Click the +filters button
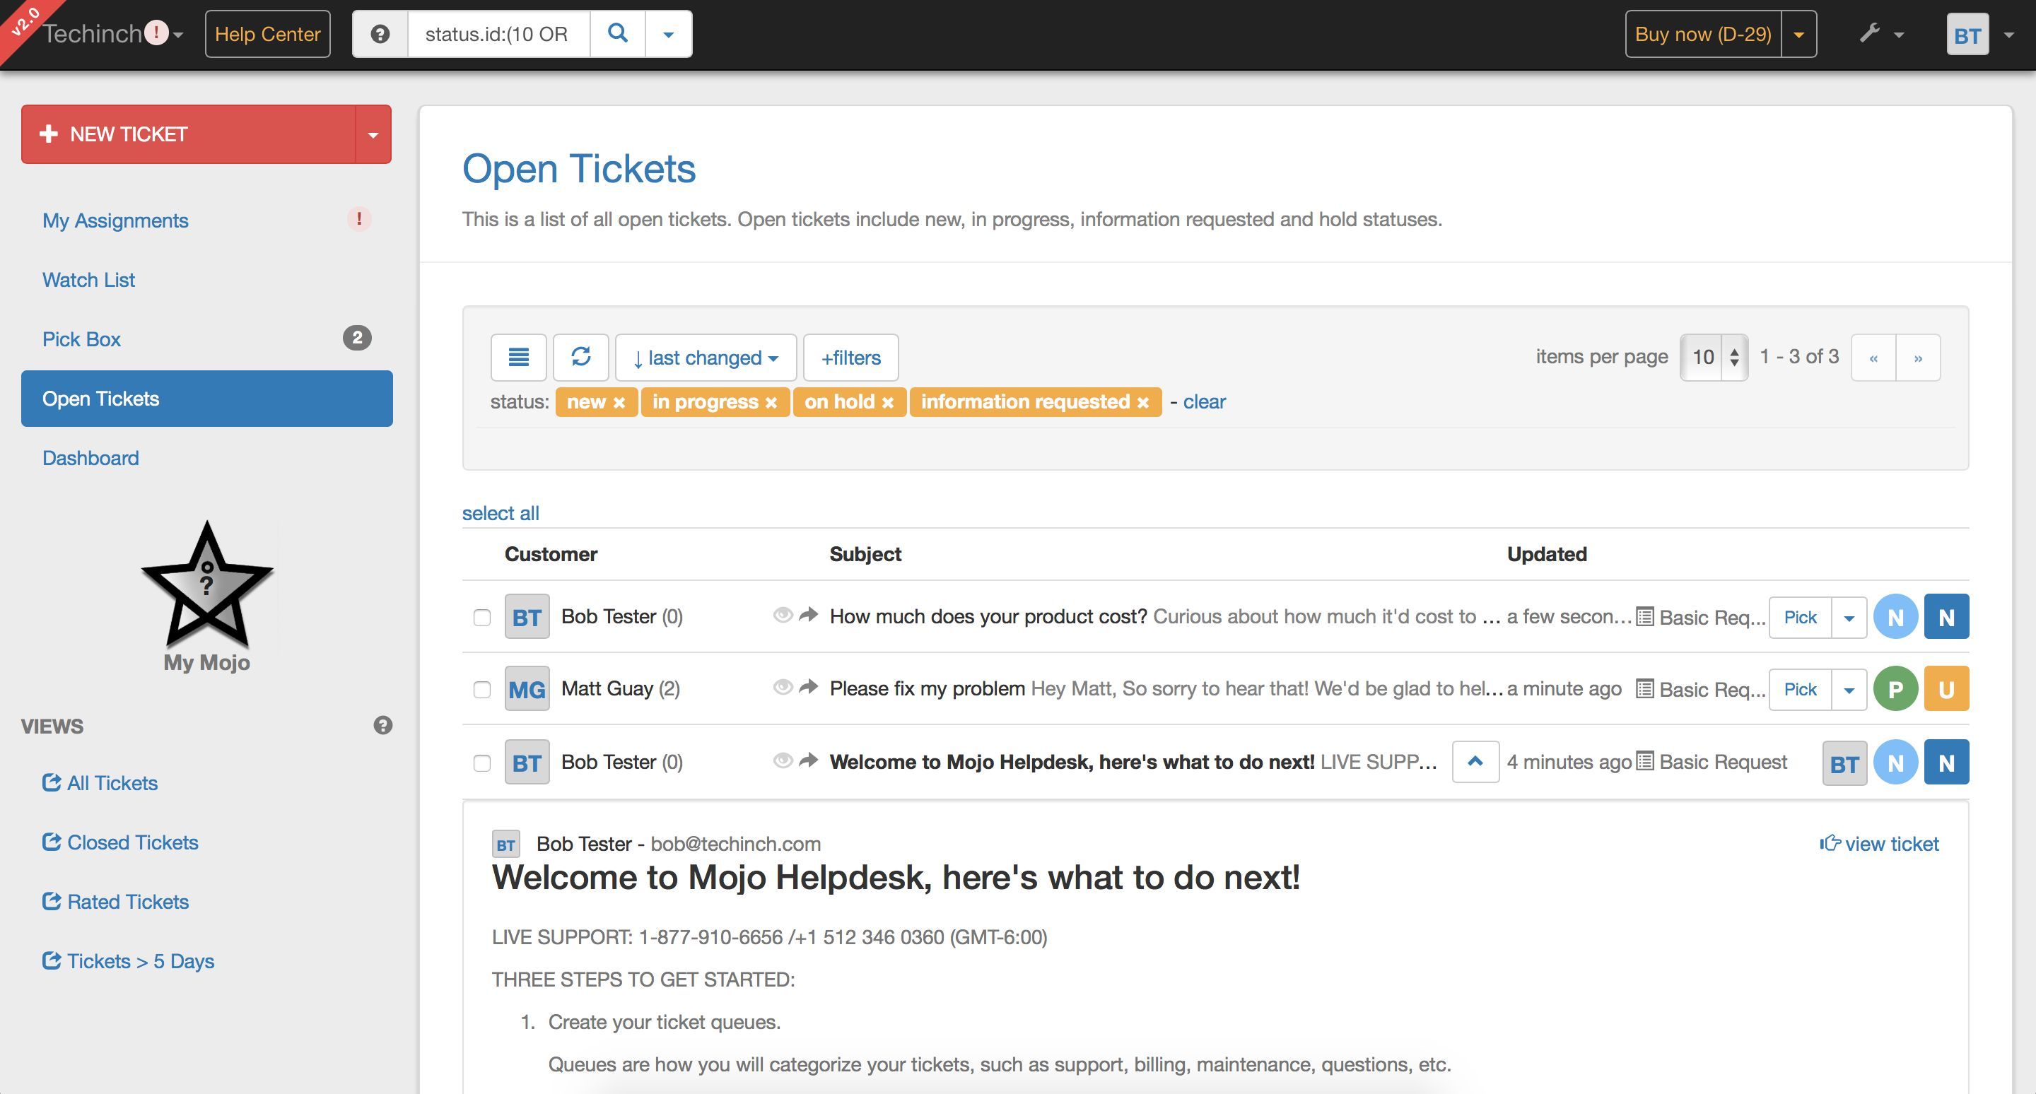2036x1094 pixels. (x=850, y=357)
